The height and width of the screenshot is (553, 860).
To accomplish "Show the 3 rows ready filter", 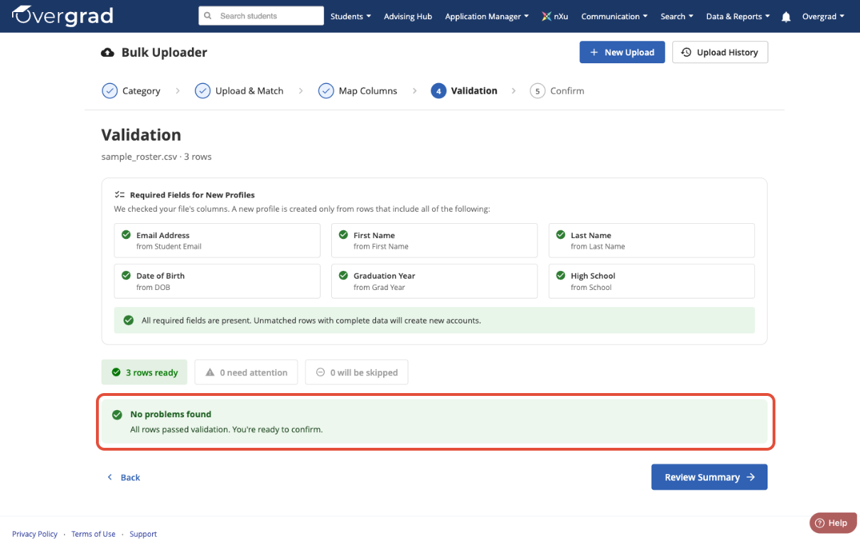I will pyautogui.click(x=144, y=372).
